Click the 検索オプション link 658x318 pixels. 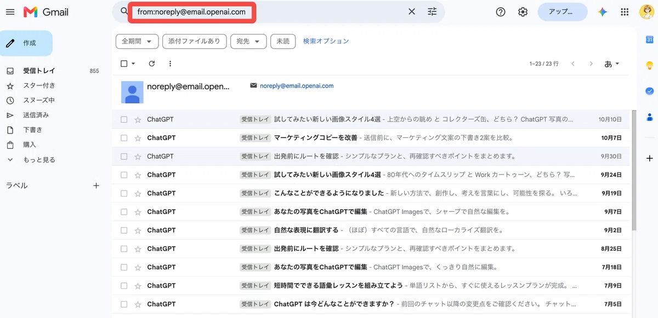pos(326,41)
